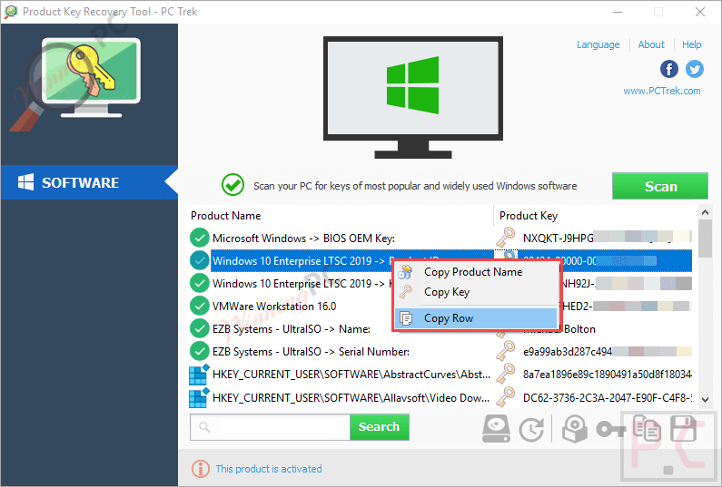Screen dimensions: 722x487
Task: Open the Language link
Action: 598,44
